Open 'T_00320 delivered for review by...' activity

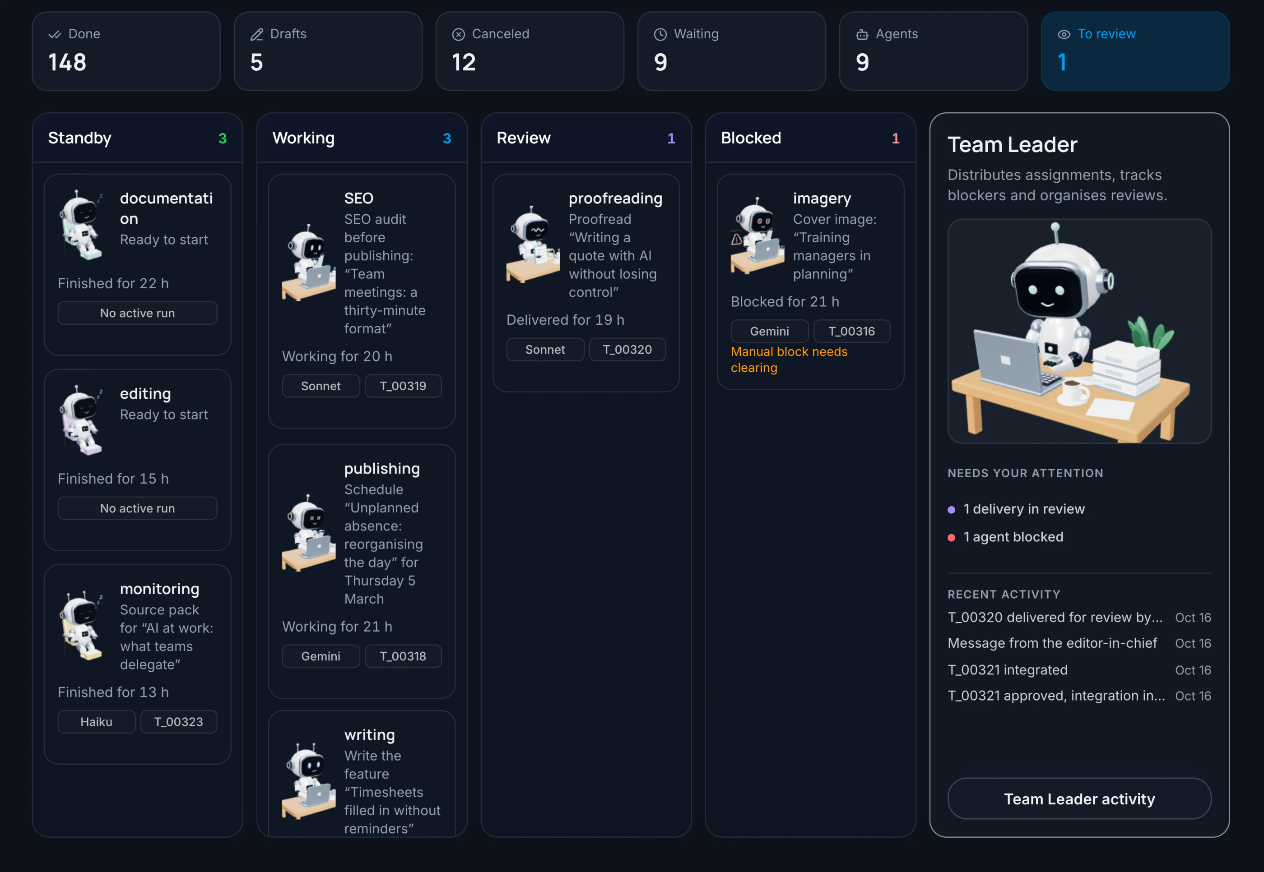pyautogui.click(x=1079, y=618)
